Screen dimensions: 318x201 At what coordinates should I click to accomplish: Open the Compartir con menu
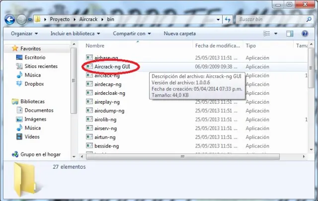tap(132, 34)
